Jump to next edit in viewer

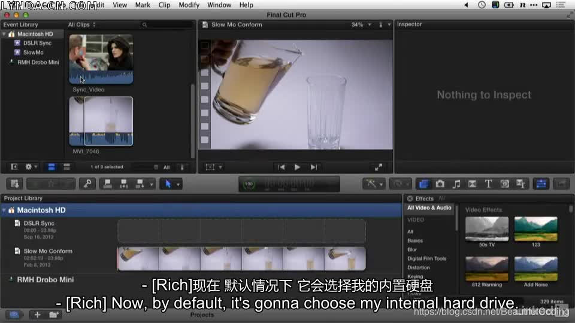[313, 167]
